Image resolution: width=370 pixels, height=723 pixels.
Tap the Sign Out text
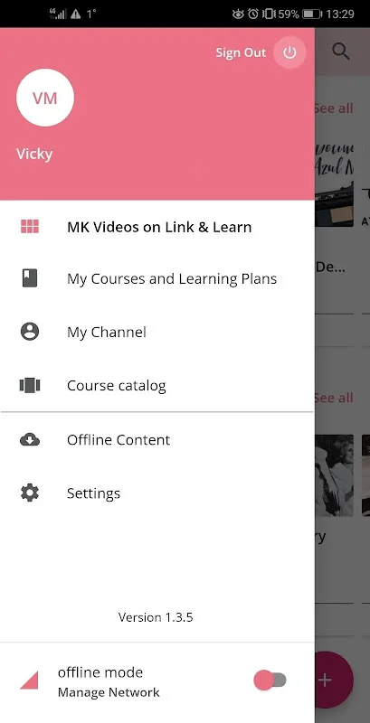click(x=241, y=52)
